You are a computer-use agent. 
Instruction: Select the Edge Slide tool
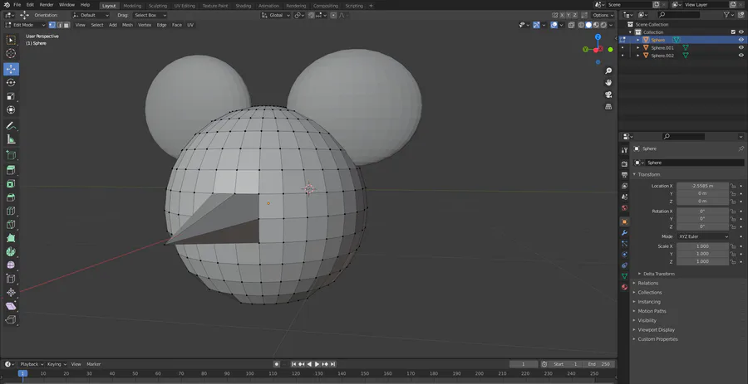point(11,279)
